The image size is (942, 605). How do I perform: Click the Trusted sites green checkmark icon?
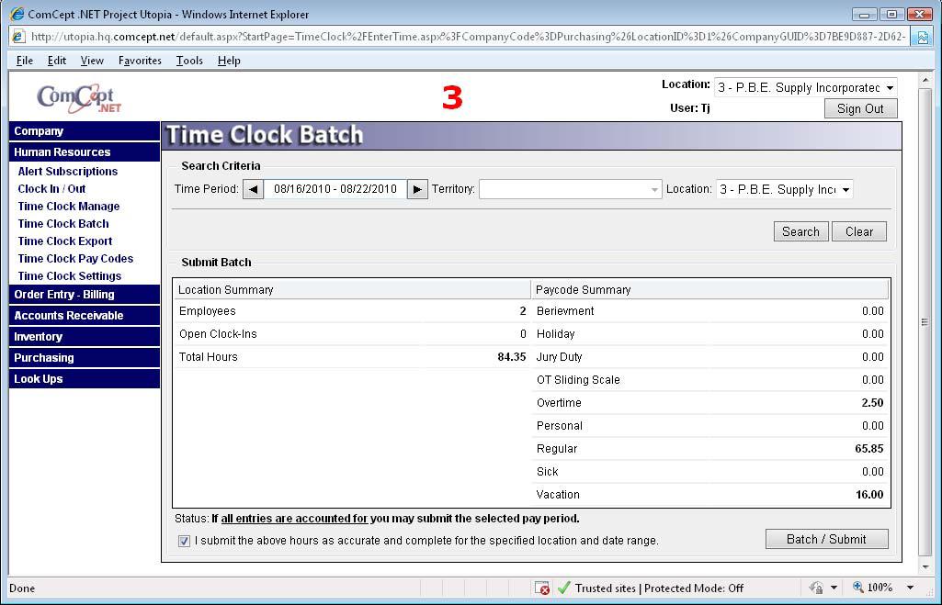tap(564, 588)
